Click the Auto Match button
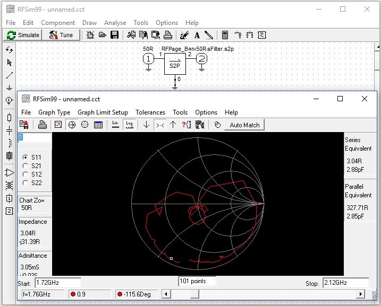Image resolution: width=381 pixels, height=306 pixels. coord(244,125)
